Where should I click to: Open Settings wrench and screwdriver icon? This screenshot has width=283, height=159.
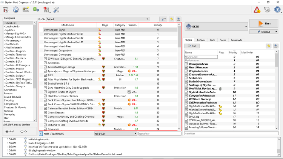(56, 9)
